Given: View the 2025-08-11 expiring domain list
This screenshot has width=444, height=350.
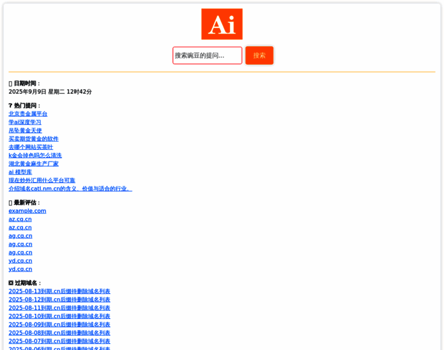Looking at the screenshot, I should (x=59, y=308).
